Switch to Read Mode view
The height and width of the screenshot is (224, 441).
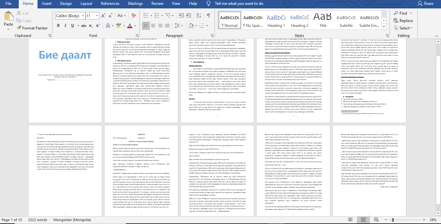point(350,220)
